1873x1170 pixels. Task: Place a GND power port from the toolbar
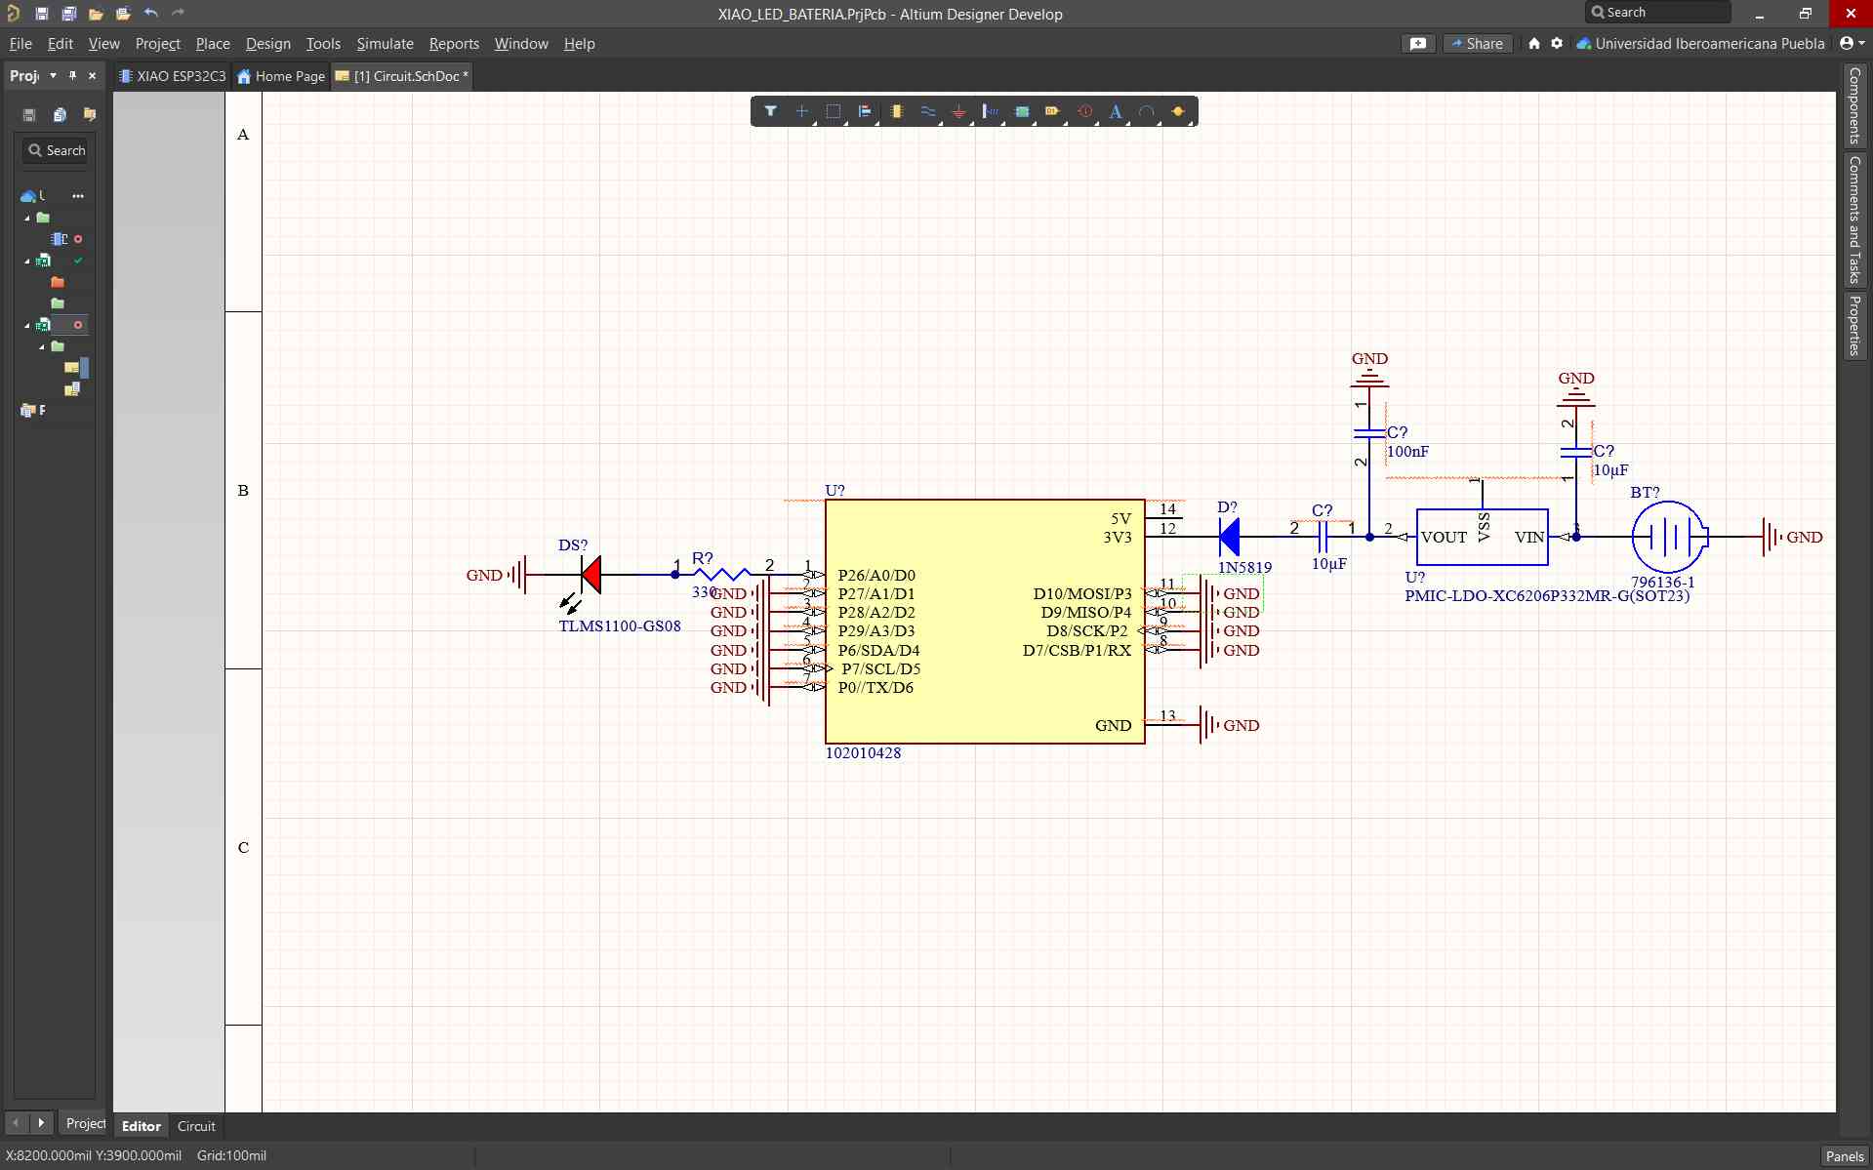[959, 111]
